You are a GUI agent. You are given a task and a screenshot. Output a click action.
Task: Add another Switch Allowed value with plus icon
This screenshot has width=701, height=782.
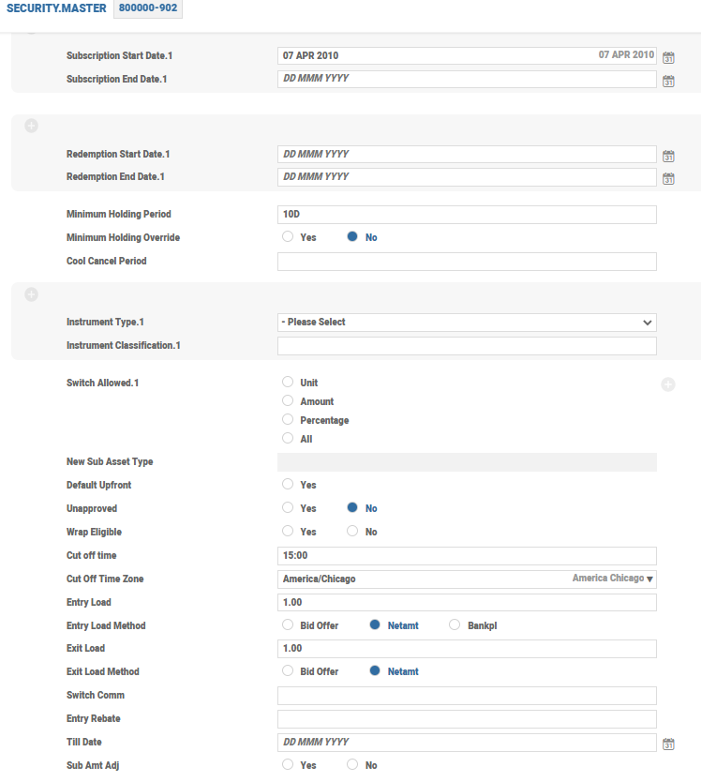(668, 383)
